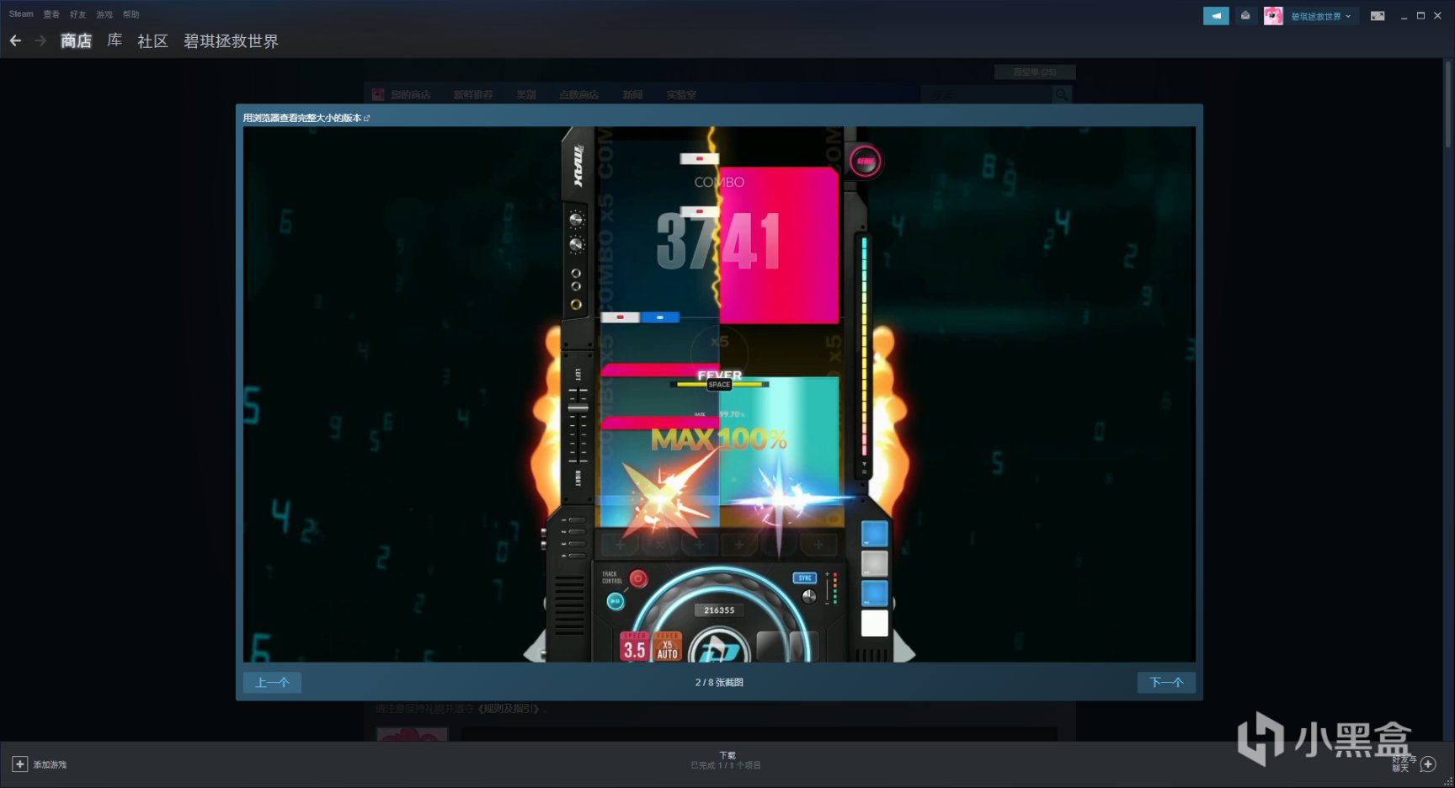The width and height of the screenshot is (1455, 788).
Task: Click the DJMAX gameplay screenshot image
Action: [719, 394]
